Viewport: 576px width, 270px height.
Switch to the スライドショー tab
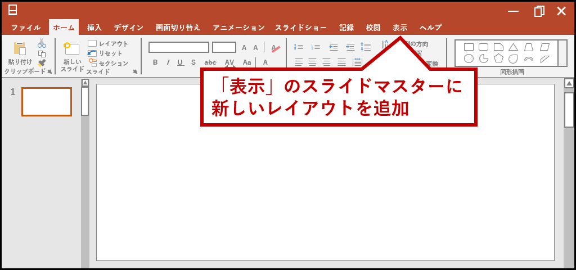[x=301, y=28]
